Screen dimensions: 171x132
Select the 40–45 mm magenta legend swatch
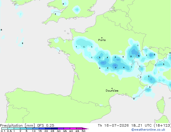(73, 128)
